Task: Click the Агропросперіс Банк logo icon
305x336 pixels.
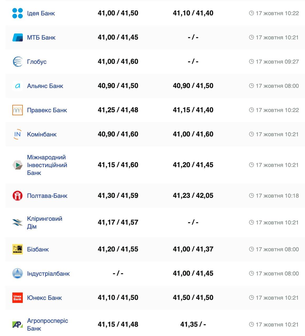Action: pyautogui.click(x=18, y=324)
